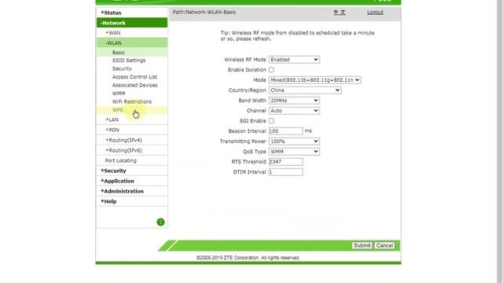503x283 pixels.
Task: Open the Channel dropdown set to Auto
Action: coord(294,111)
